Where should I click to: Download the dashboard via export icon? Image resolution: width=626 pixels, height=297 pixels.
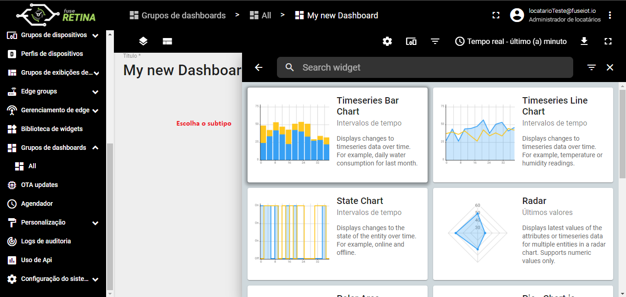tap(584, 41)
